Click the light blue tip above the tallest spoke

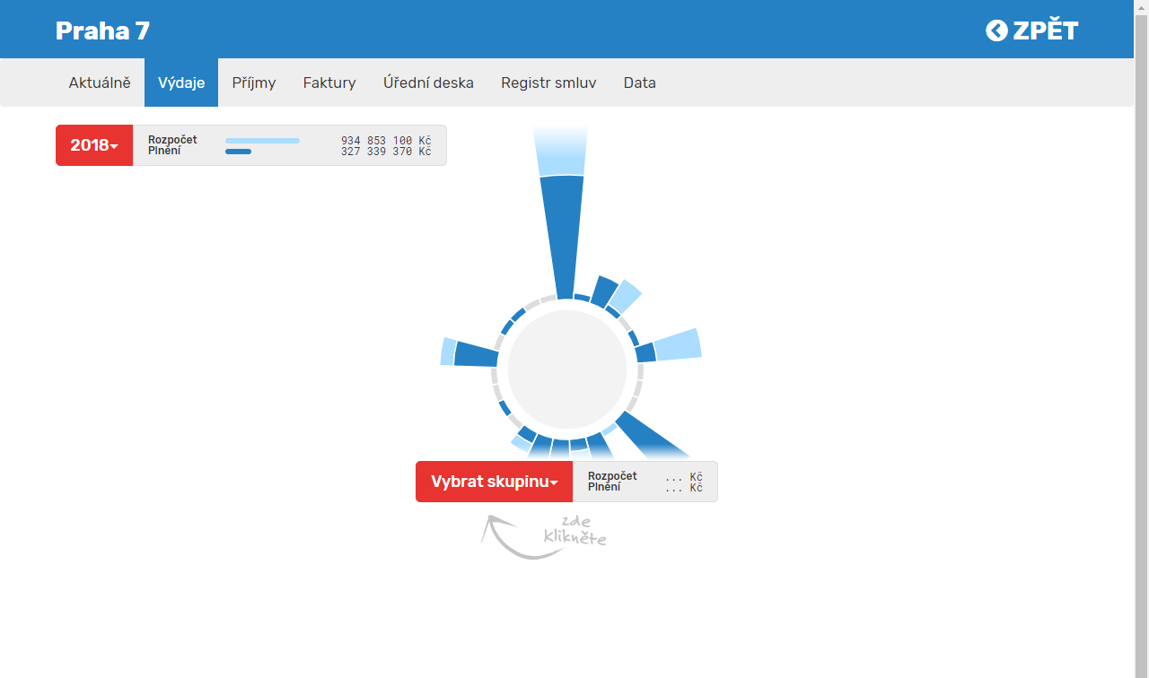pos(560,151)
